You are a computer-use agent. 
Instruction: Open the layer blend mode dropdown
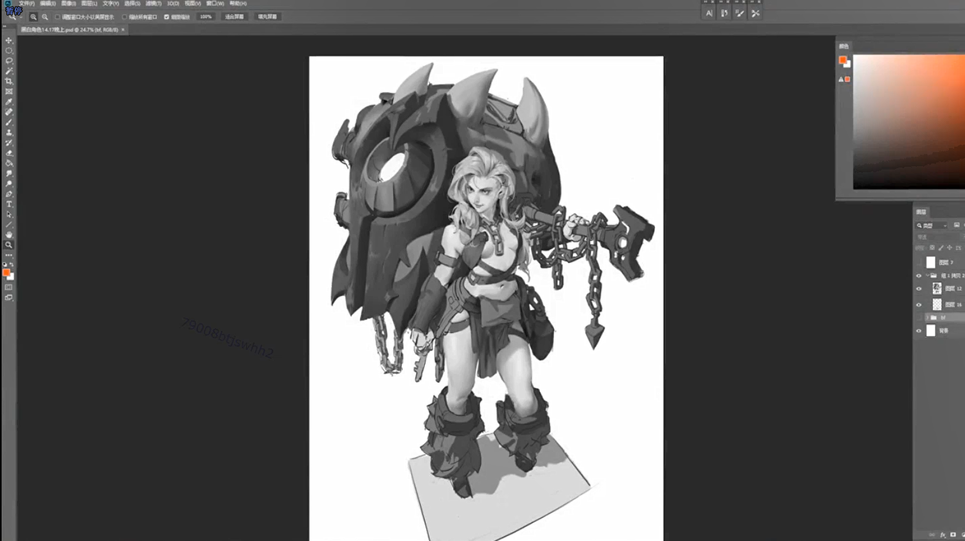[x=937, y=237]
